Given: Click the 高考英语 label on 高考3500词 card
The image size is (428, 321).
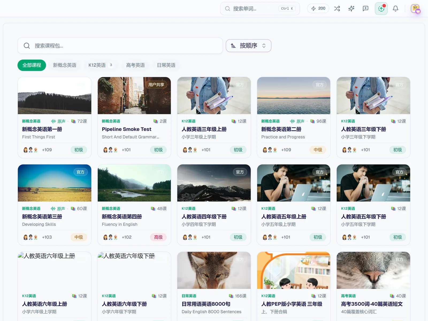Looking at the screenshot, I should click(348, 296).
